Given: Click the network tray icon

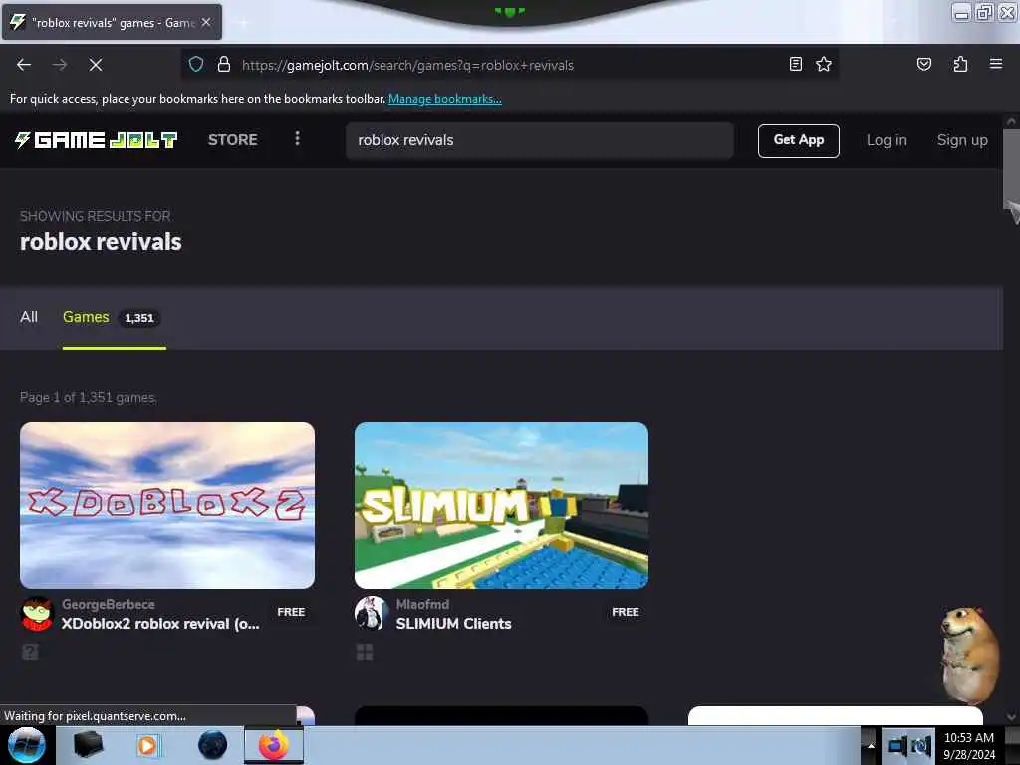Looking at the screenshot, I should click(897, 746).
